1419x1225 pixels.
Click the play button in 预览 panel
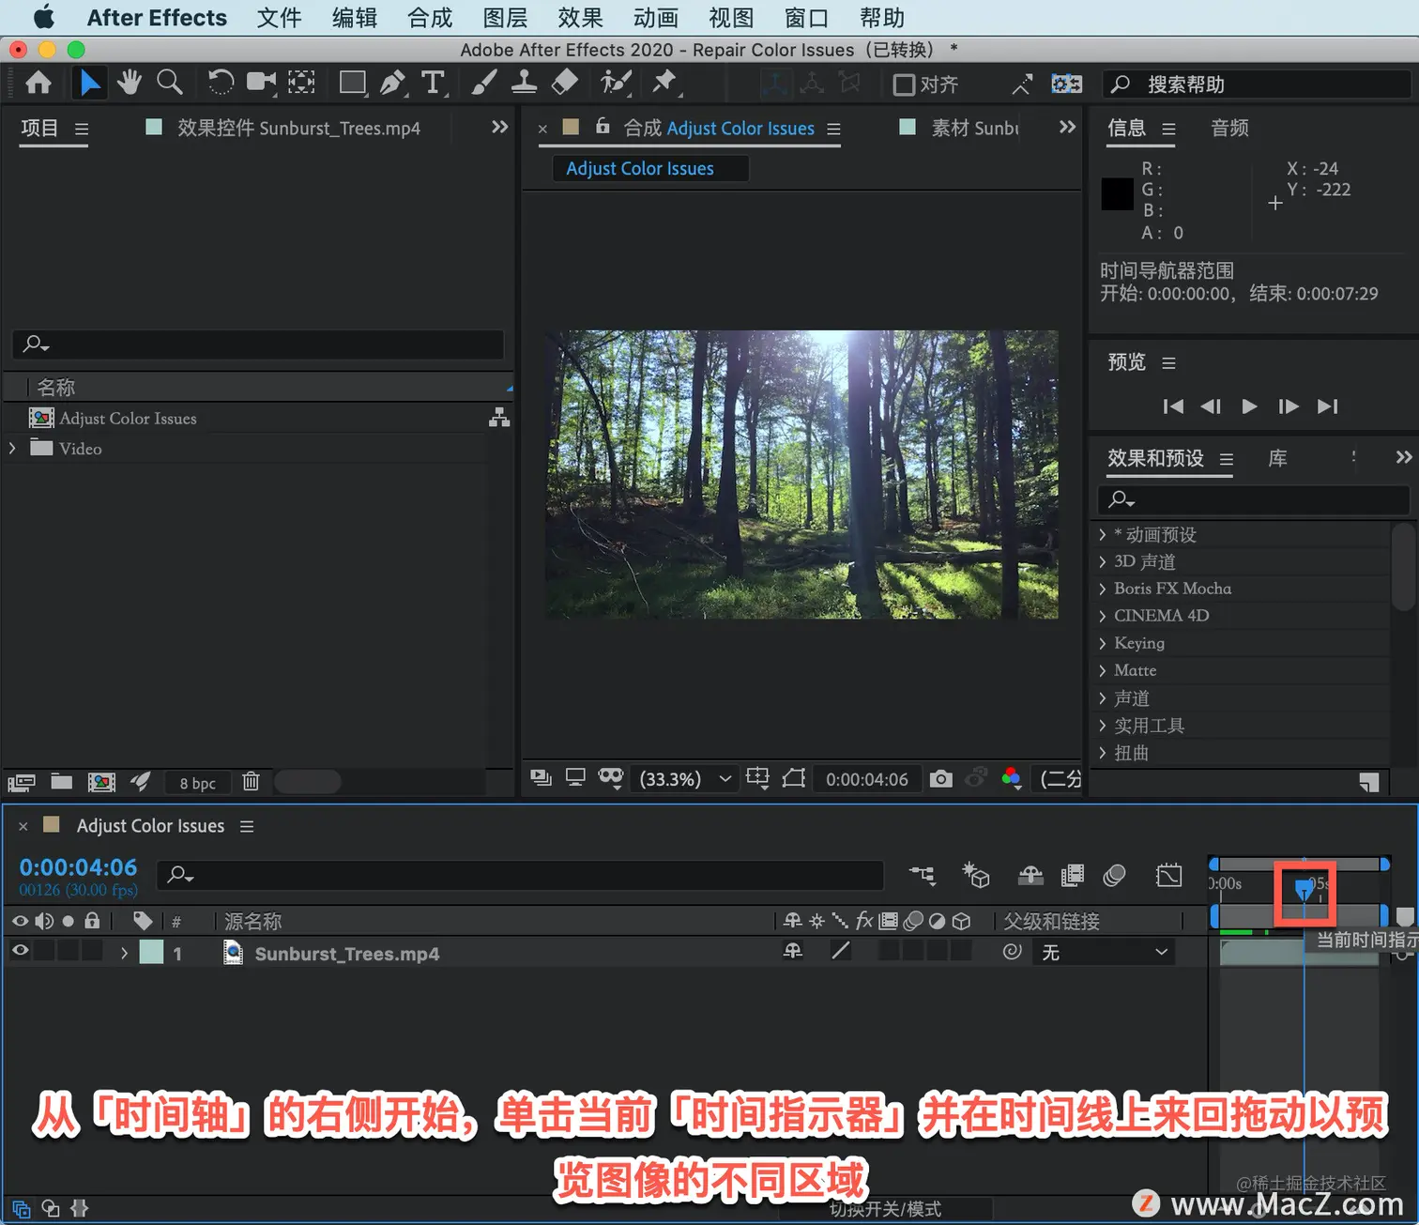click(x=1249, y=406)
